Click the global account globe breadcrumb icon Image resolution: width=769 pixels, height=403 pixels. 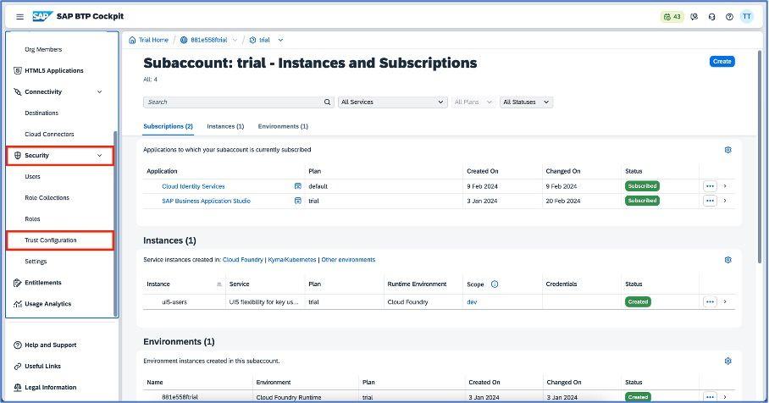click(184, 40)
